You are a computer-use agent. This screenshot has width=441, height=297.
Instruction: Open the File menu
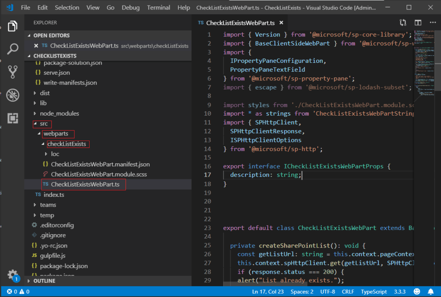point(25,8)
